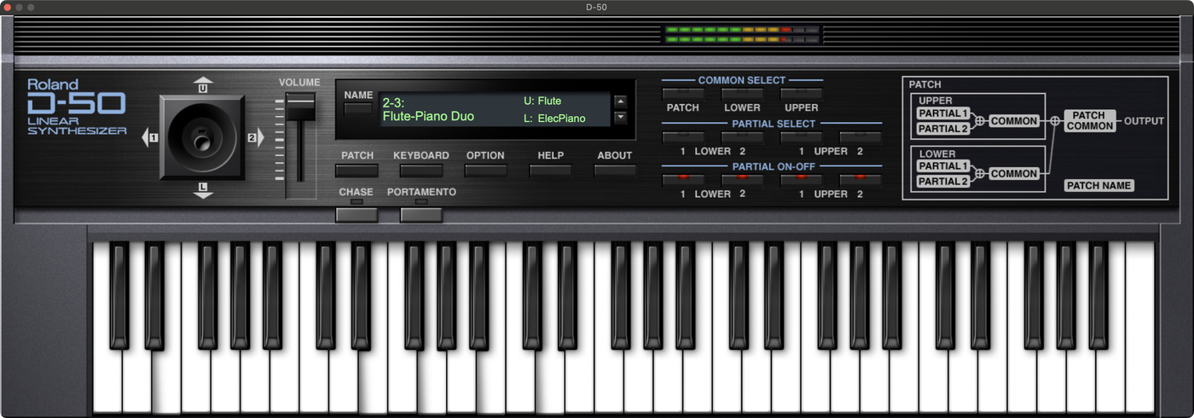The width and height of the screenshot is (1194, 418).
Task: Click LOWER COMMON block in patch diagram
Action: click(1014, 173)
